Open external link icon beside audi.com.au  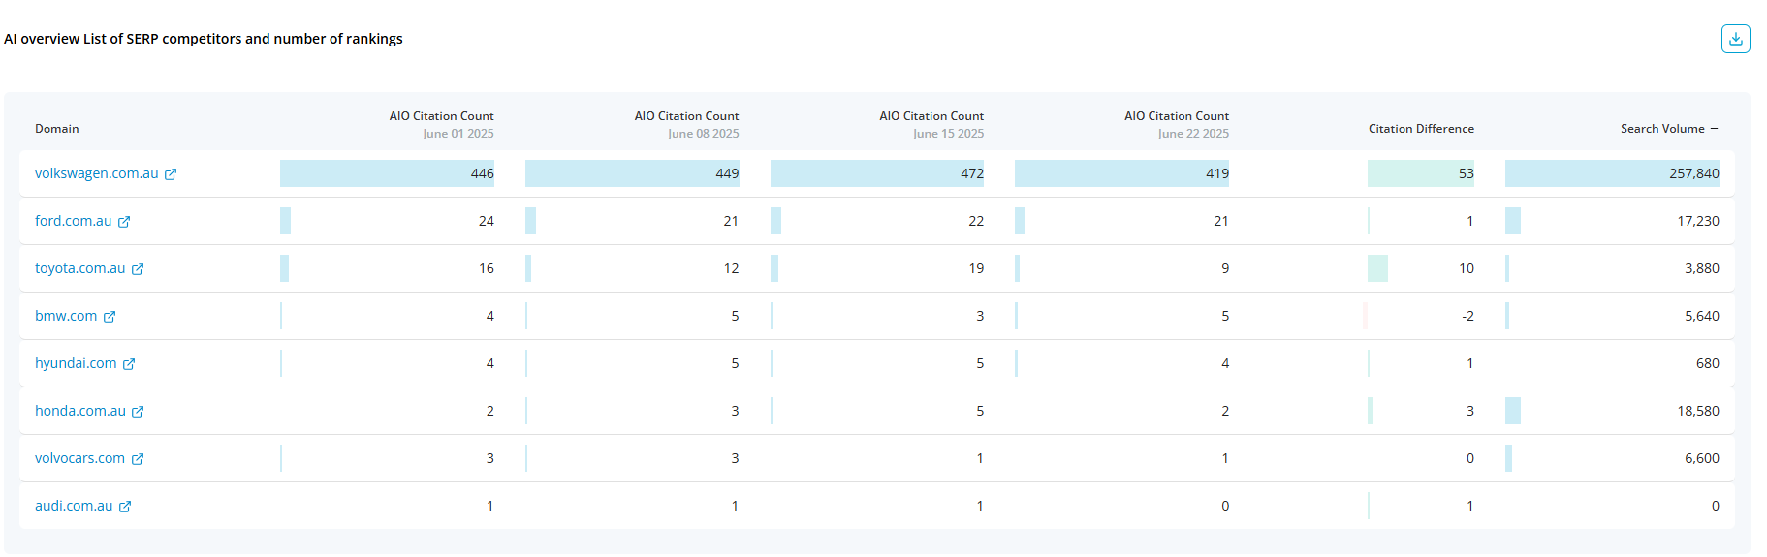point(125,507)
